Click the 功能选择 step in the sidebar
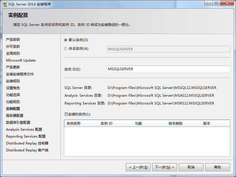 click(13, 95)
